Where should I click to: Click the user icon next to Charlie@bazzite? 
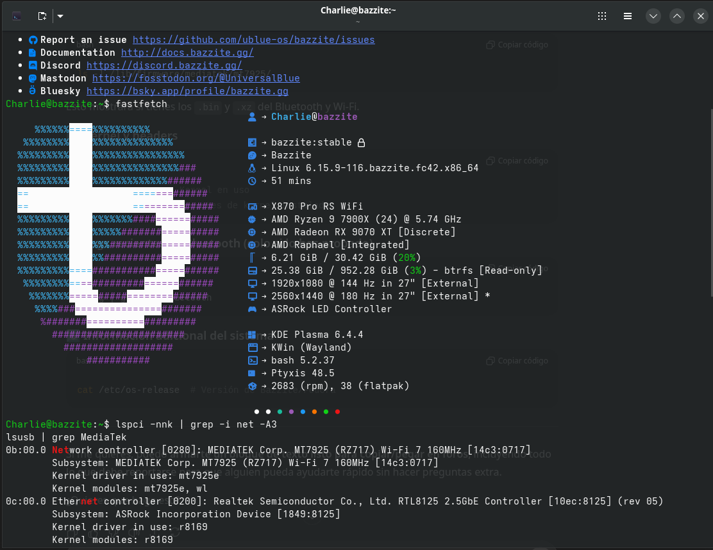pos(252,117)
